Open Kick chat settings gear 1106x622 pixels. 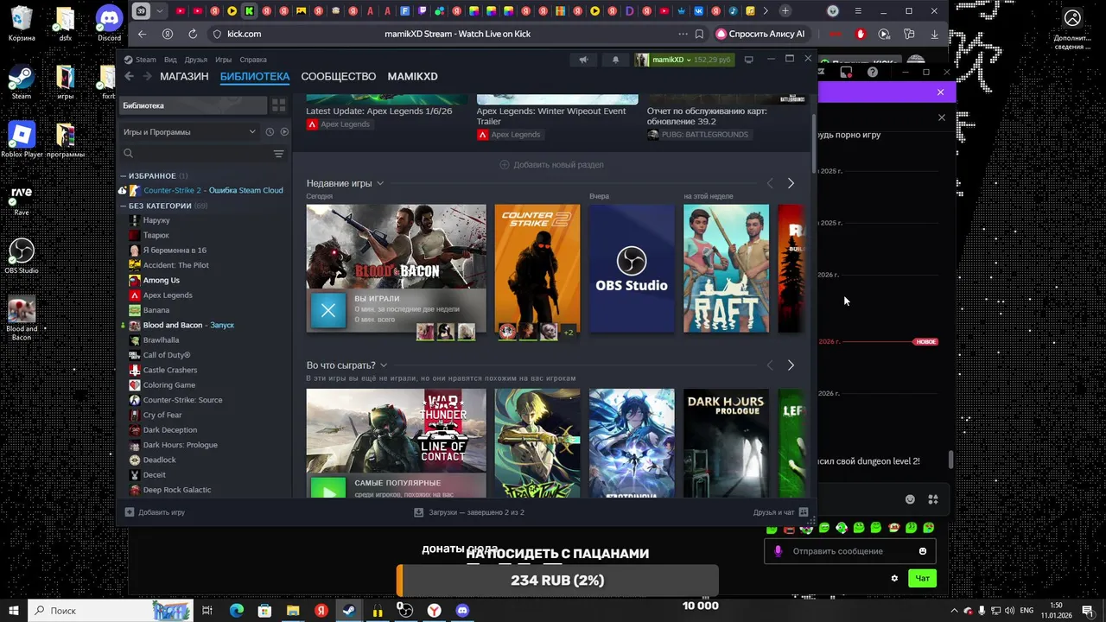tap(894, 578)
